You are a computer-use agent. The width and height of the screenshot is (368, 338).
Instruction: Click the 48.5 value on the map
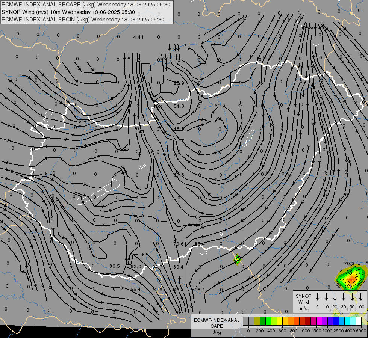pos(179,129)
